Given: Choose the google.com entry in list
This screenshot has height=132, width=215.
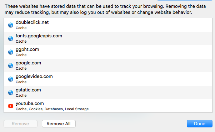Looking at the screenshot, I should (108, 65).
